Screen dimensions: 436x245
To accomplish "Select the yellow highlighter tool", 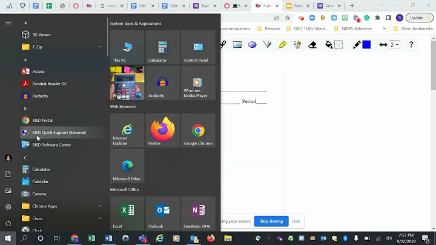I will [282, 44].
